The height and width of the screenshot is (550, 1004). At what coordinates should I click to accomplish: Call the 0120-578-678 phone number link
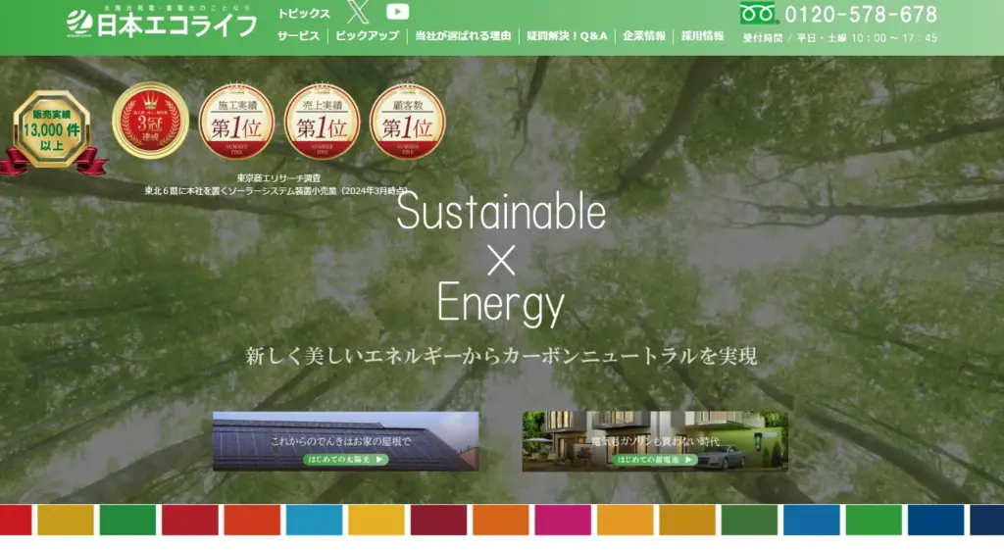[x=861, y=15]
